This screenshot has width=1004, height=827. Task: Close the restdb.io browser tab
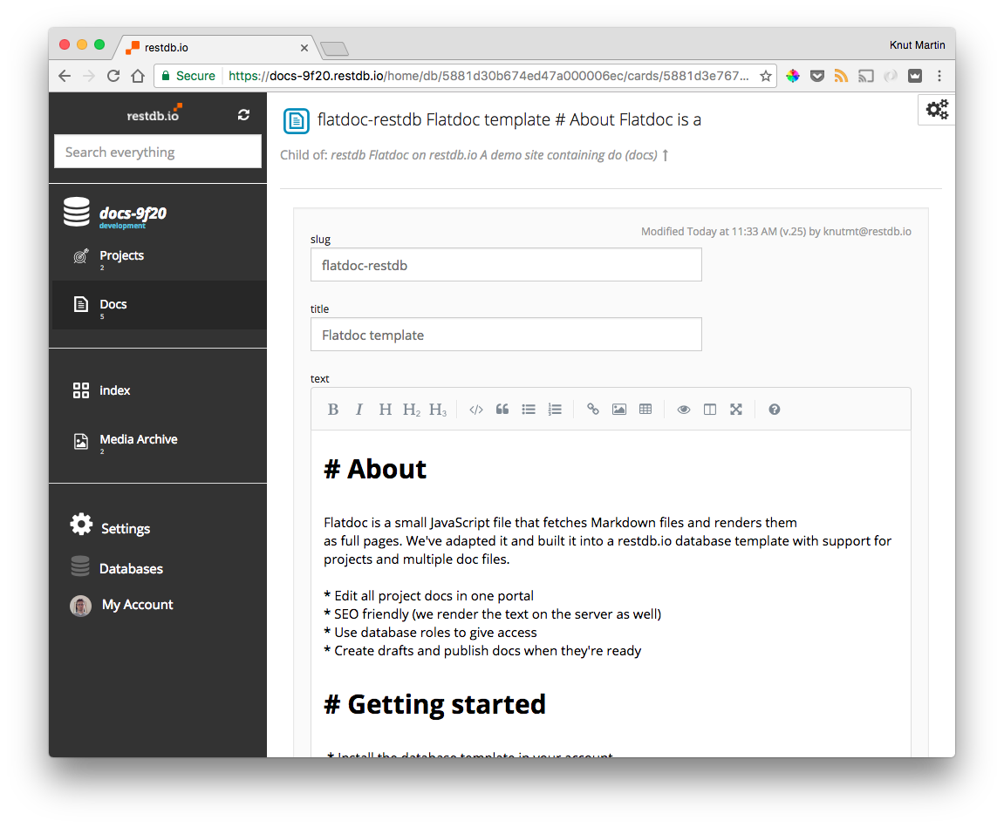pos(304,48)
